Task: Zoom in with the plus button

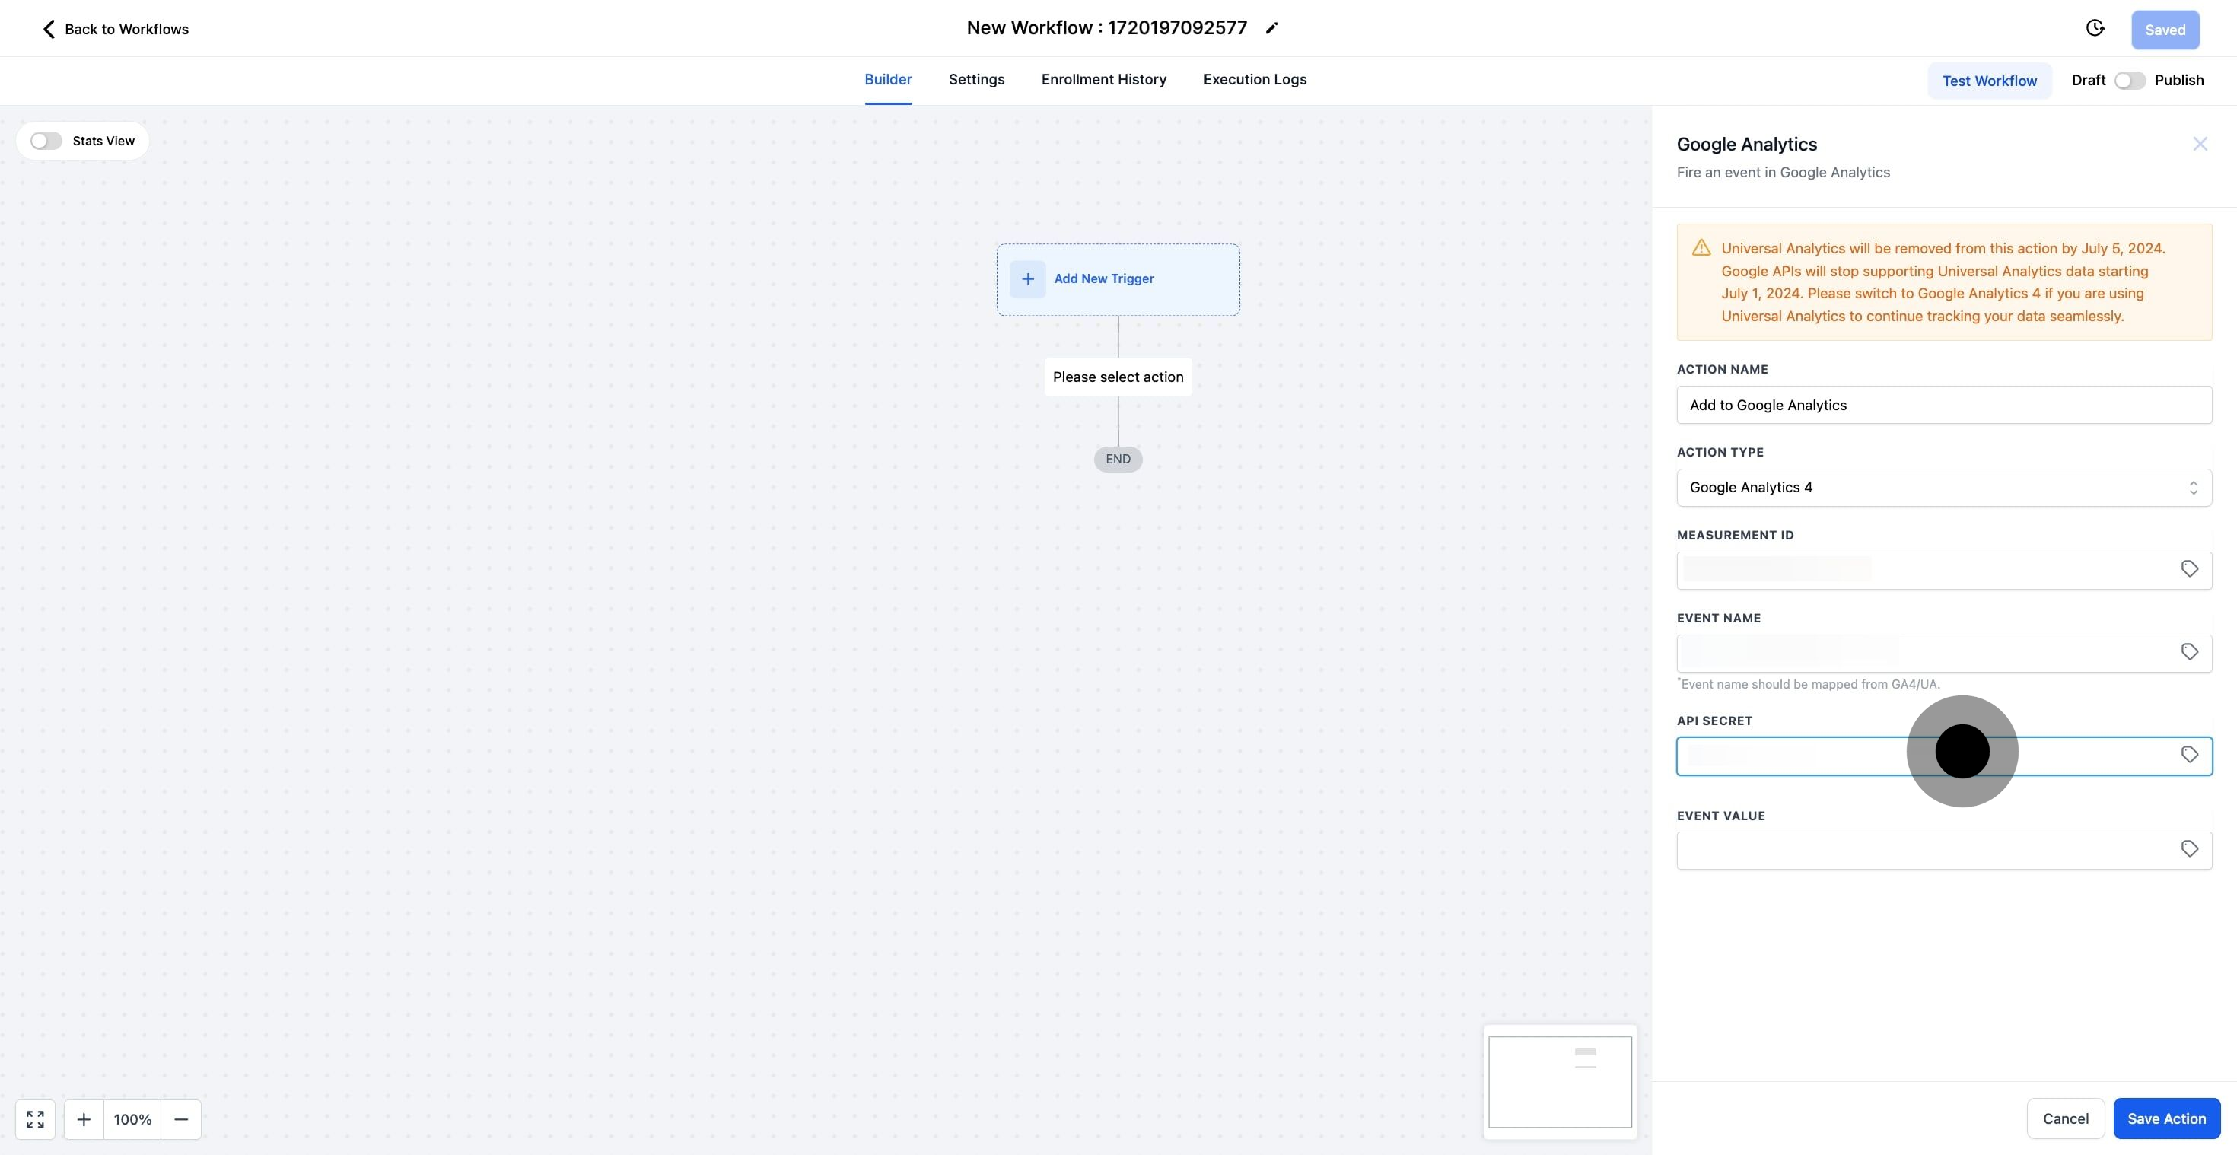Action: point(84,1119)
